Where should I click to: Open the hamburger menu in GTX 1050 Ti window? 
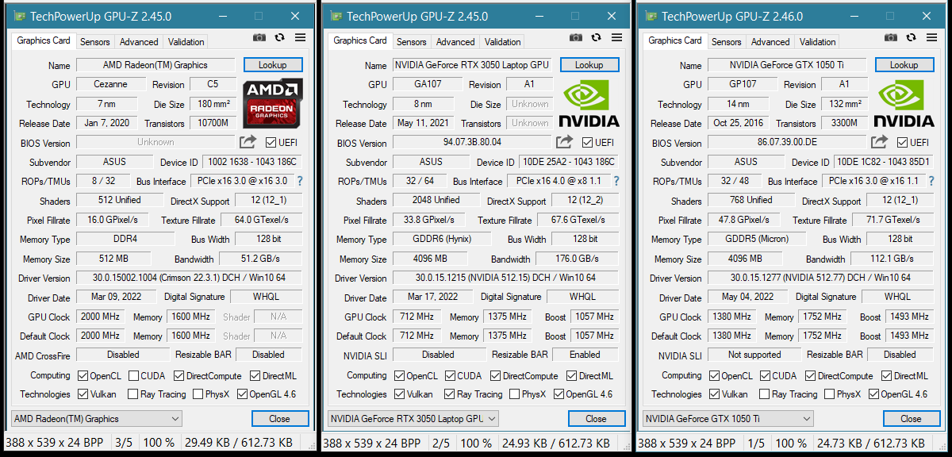tap(931, 37)
